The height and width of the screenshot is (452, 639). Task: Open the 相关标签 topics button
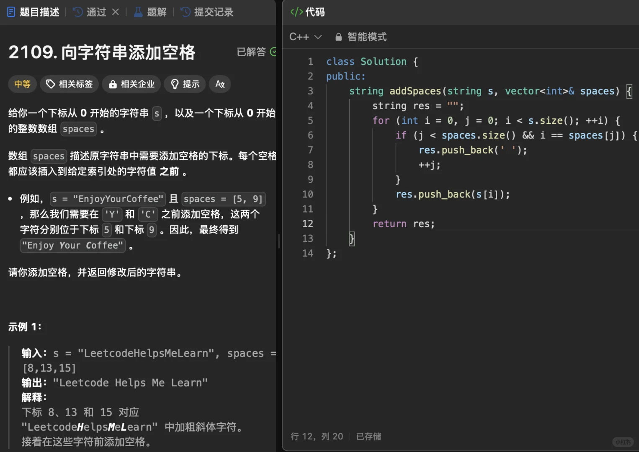tap(70, 84)
